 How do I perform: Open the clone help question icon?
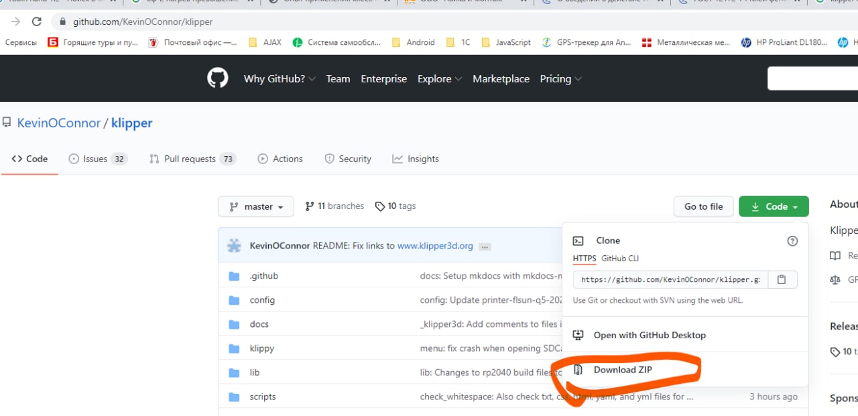[792, 241]
